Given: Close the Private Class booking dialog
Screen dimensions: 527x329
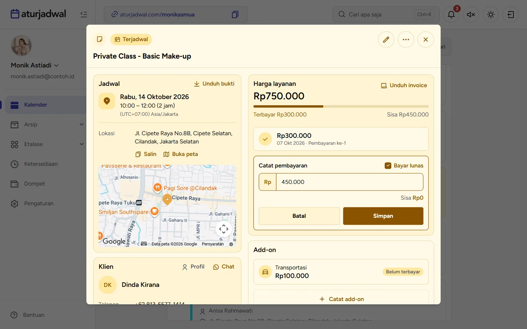Looking at the screenshot, I should click(x=426, y=39).
